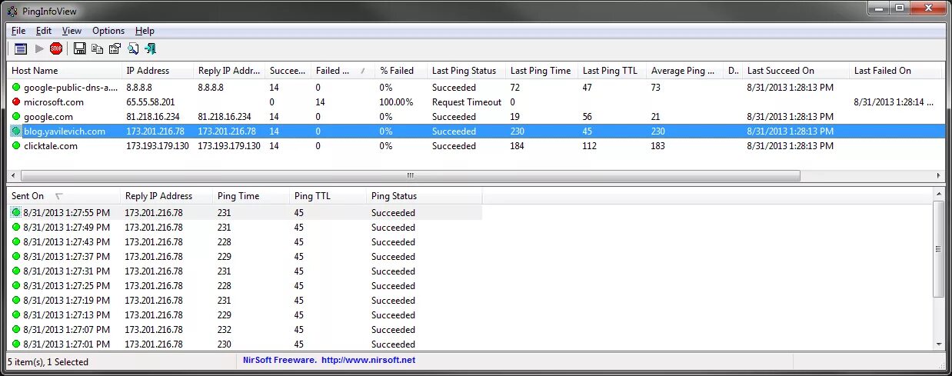Click the status icon of blog.yavilevich.com row
The width and height of the screenshot is (952, 376).
pyautogui.click(x=16, y=131)
